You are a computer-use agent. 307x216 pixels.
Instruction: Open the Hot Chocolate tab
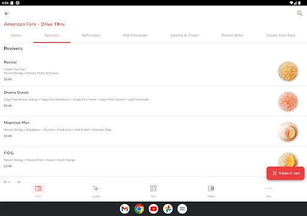pos(136,35)
